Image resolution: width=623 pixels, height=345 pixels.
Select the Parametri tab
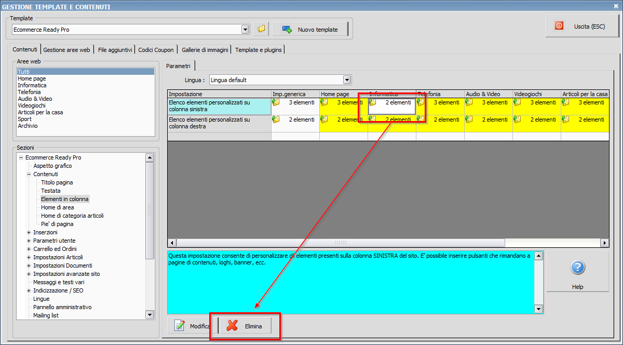pyautogui.click(x=178, y=65)
